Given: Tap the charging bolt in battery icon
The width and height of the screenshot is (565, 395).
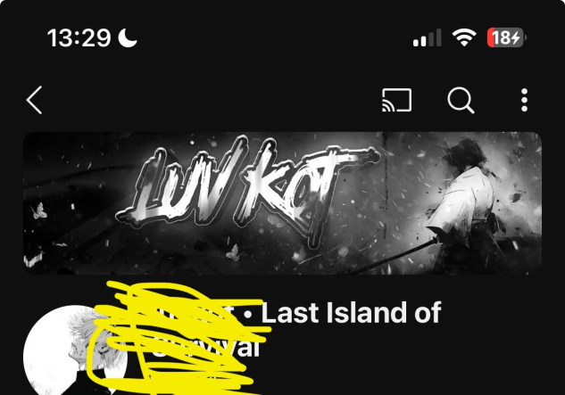Looking at the screenshot, I should [515, 37].
